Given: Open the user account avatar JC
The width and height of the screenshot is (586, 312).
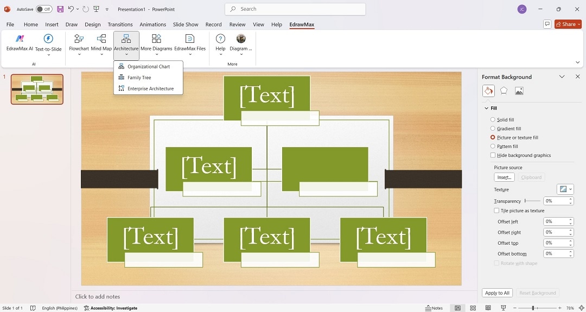Looking at the screenshot, I should click(522, 9).
